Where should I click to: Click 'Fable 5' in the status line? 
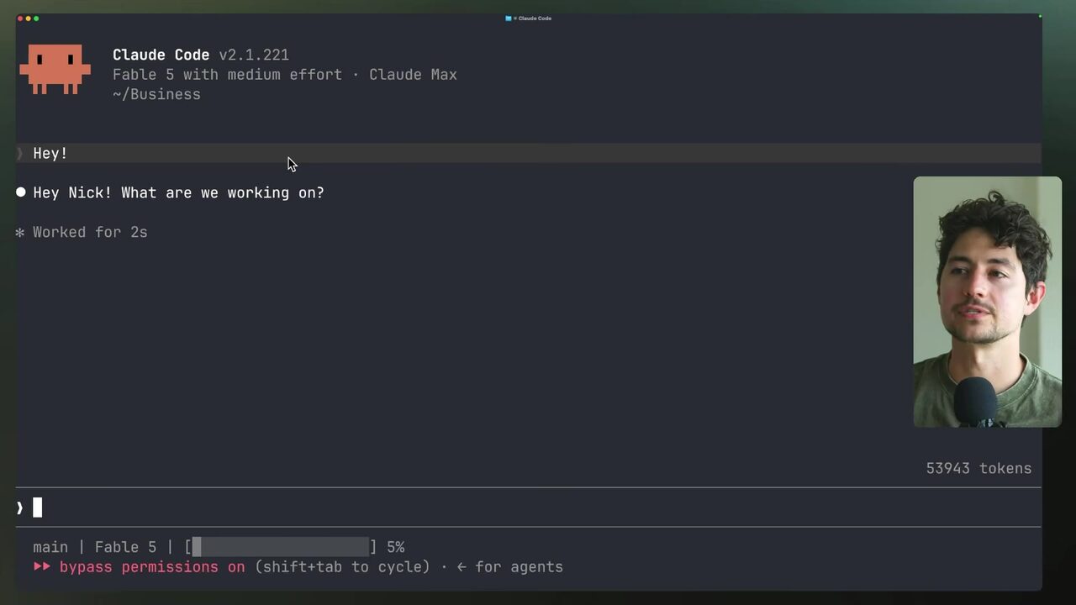click(125, 547)
